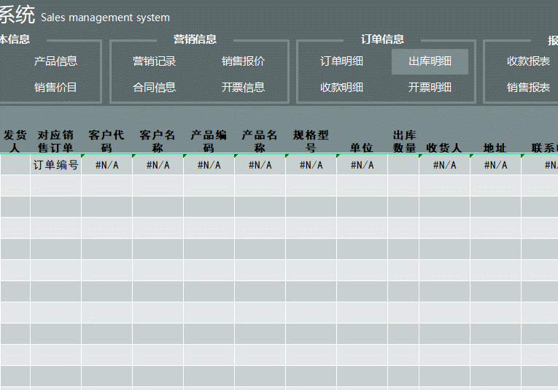Screen dimensions: 558x390
Task: Open 开票明细 sheet
Action: (x=430, y=87)
